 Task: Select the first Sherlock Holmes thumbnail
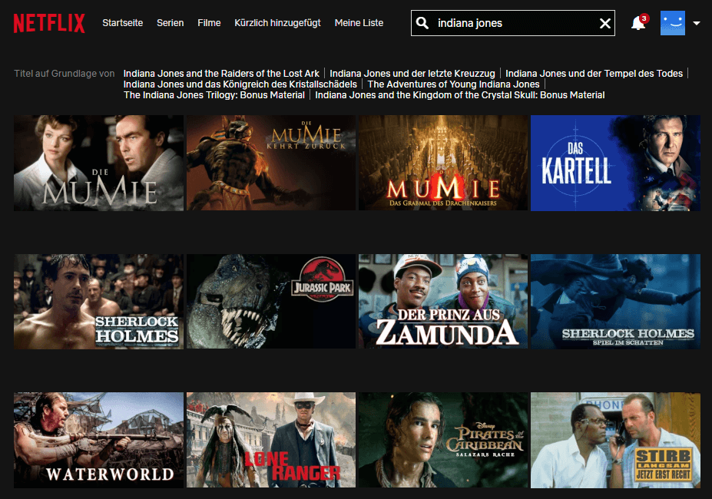tap(98, 302)
